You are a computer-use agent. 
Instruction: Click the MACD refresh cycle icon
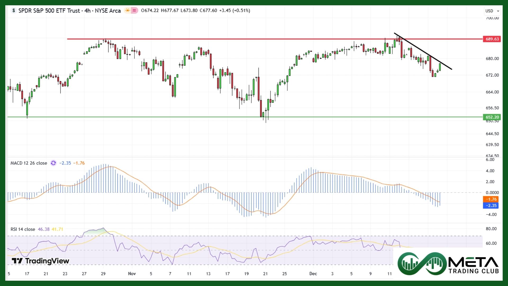[x=53, y=163]
